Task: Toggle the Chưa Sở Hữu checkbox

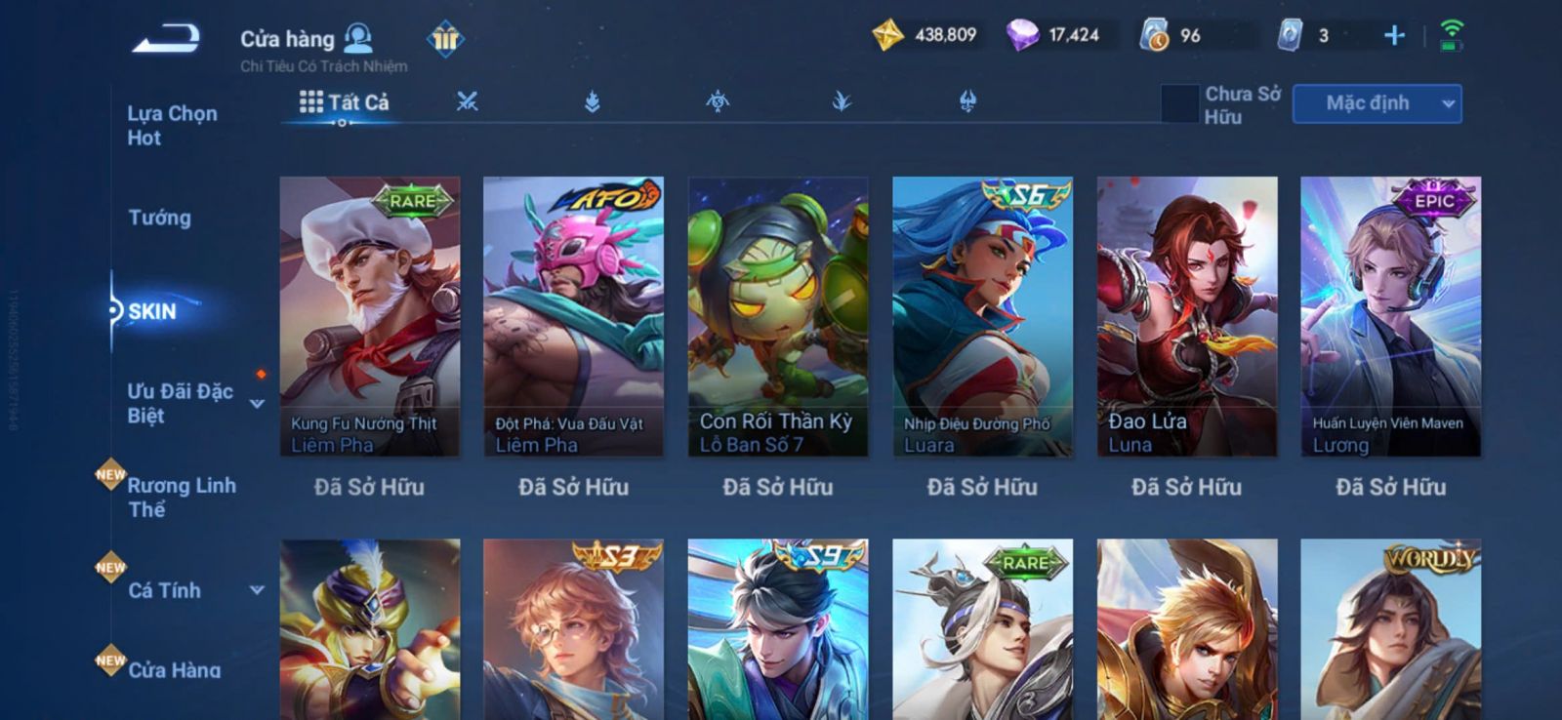Action: click(1179, 103)
